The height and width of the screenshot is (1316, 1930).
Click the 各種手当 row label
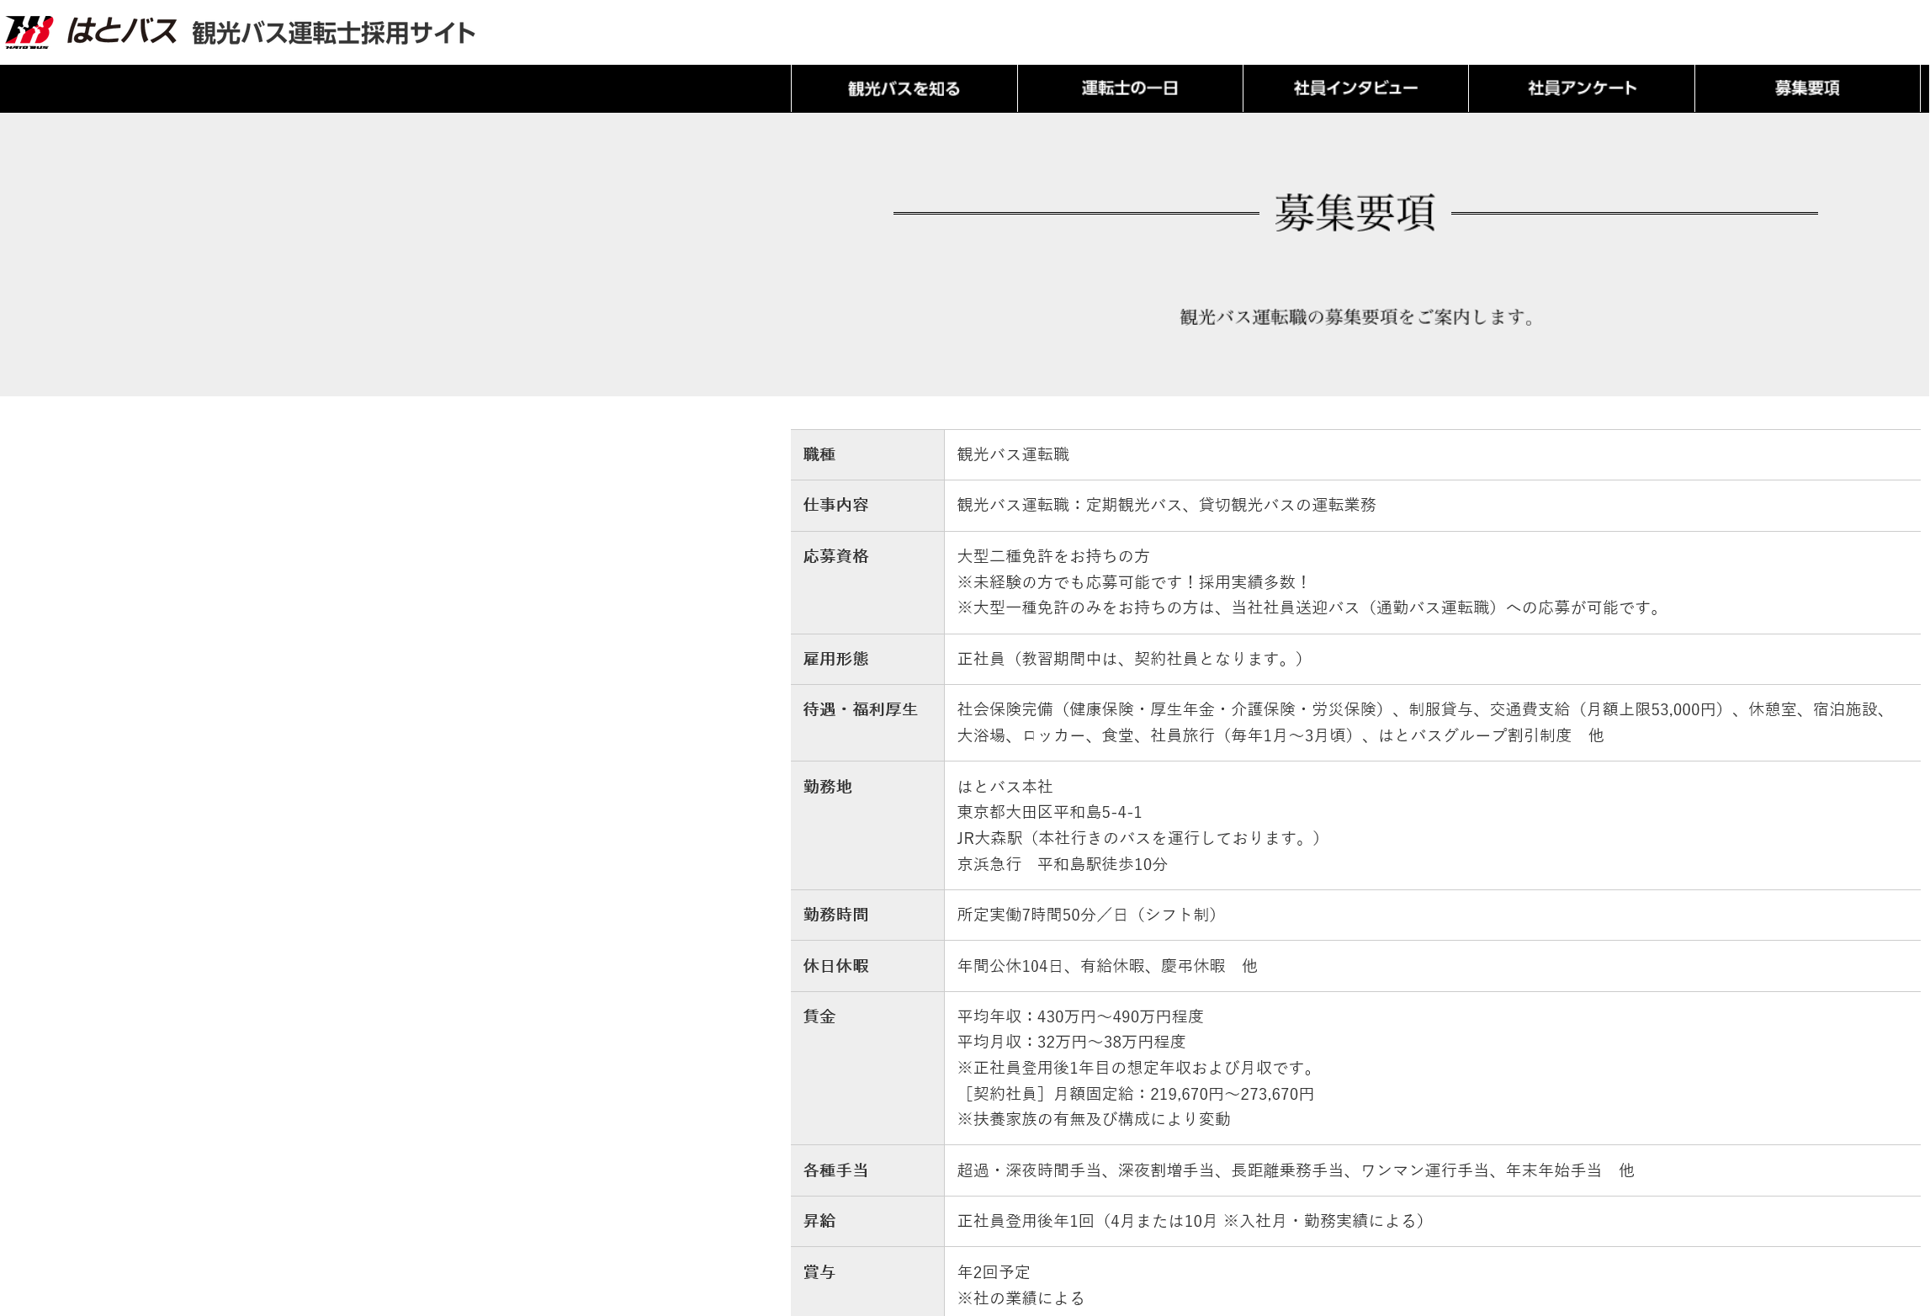tap(835, 1170)
